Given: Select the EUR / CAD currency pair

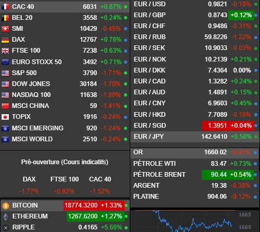Looking at the screenshot, I should 195,81.
